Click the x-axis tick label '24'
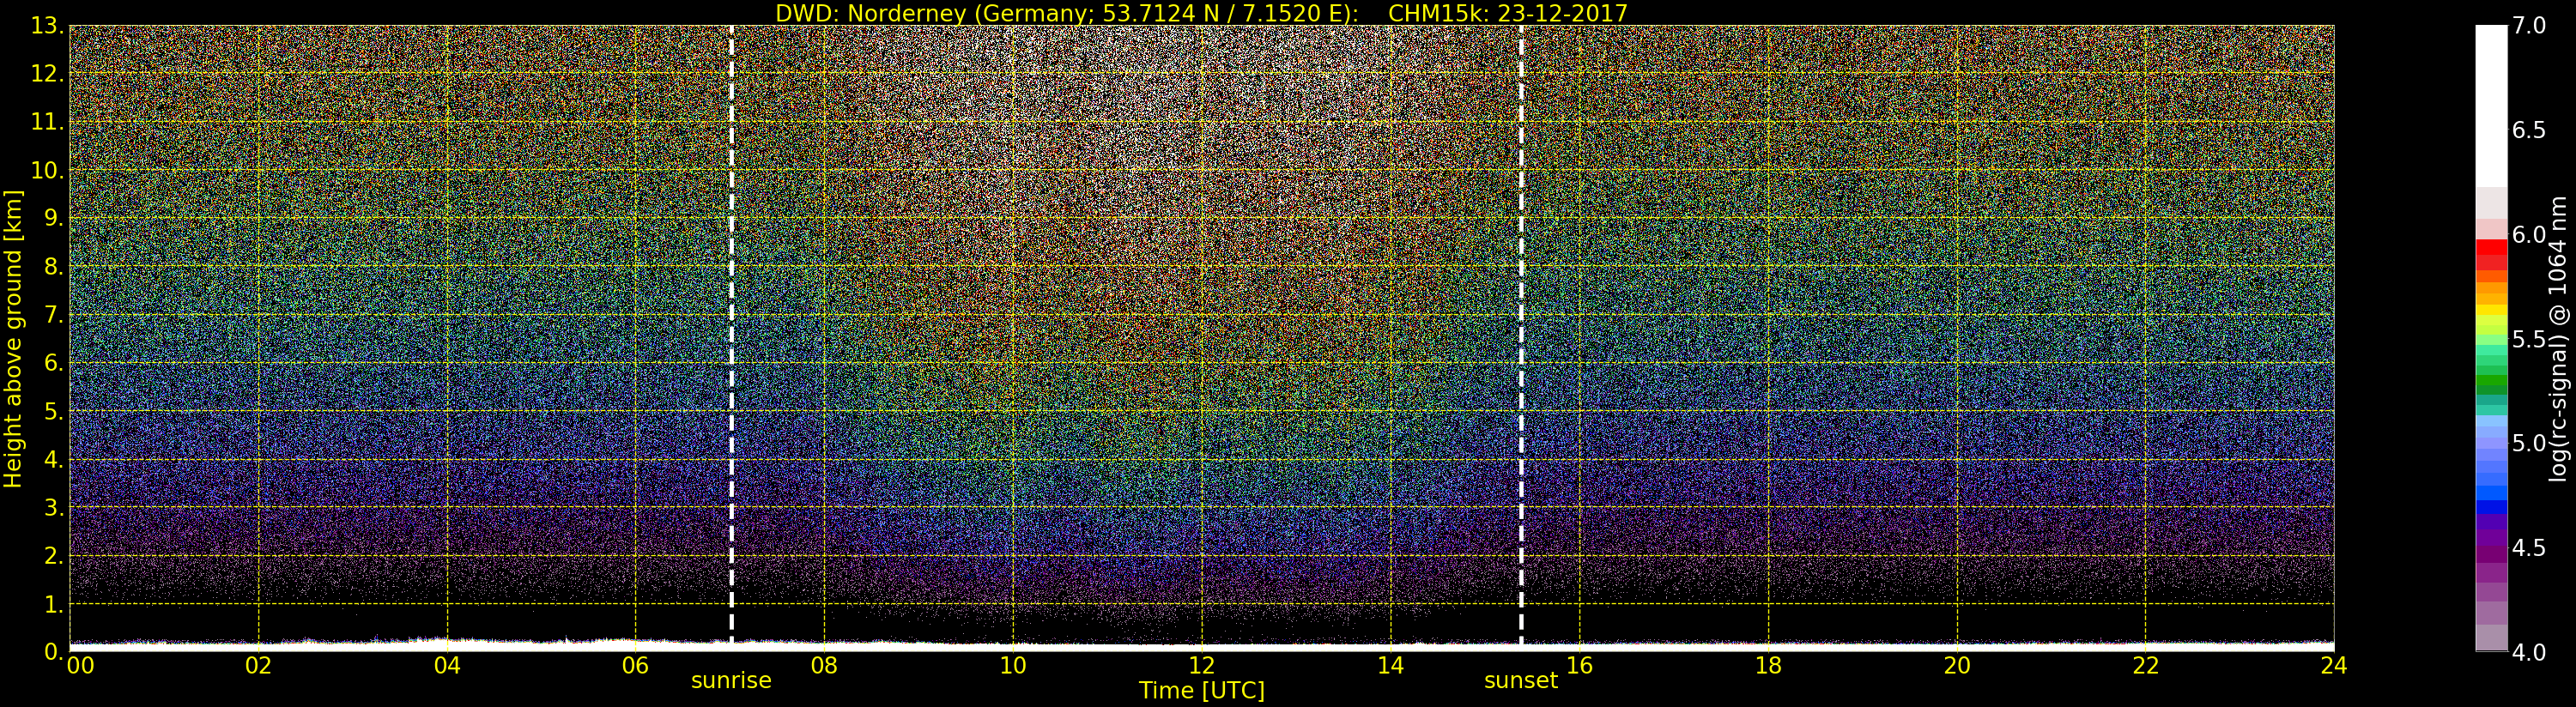This screenshot has width=2576, height=707. (x=2333, y=666)
